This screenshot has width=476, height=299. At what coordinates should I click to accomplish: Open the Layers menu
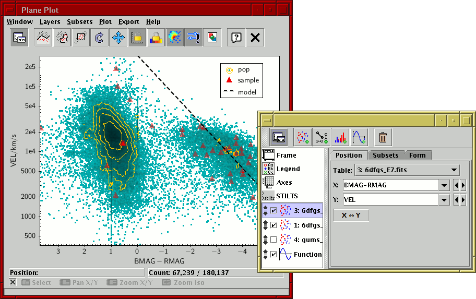(50, 22)
